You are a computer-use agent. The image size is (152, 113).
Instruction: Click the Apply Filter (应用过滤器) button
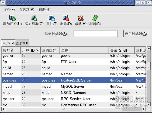pyautogui.click(x=136, y=34)
